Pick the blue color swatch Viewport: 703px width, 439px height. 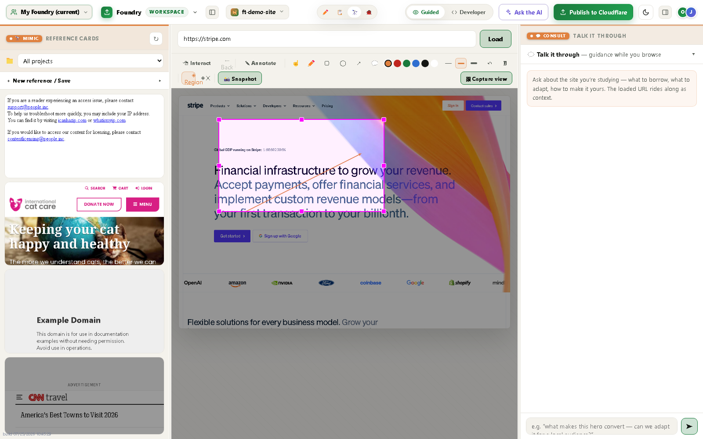(x=416, y=63)
